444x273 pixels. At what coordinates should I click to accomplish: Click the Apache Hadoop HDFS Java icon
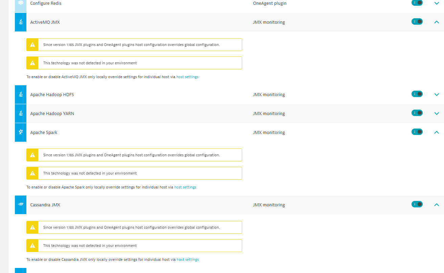pyautogui.click(x=21, y=95)
